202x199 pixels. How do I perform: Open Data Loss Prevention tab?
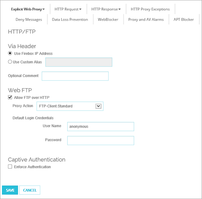[70, 19]
